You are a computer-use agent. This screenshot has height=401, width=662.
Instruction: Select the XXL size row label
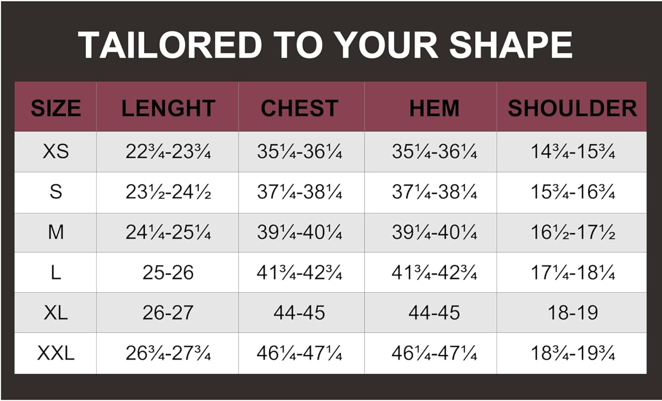coord(56,353)
